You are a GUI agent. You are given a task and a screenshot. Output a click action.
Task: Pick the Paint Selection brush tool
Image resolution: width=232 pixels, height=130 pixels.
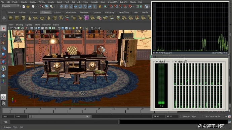coord(3,42)
